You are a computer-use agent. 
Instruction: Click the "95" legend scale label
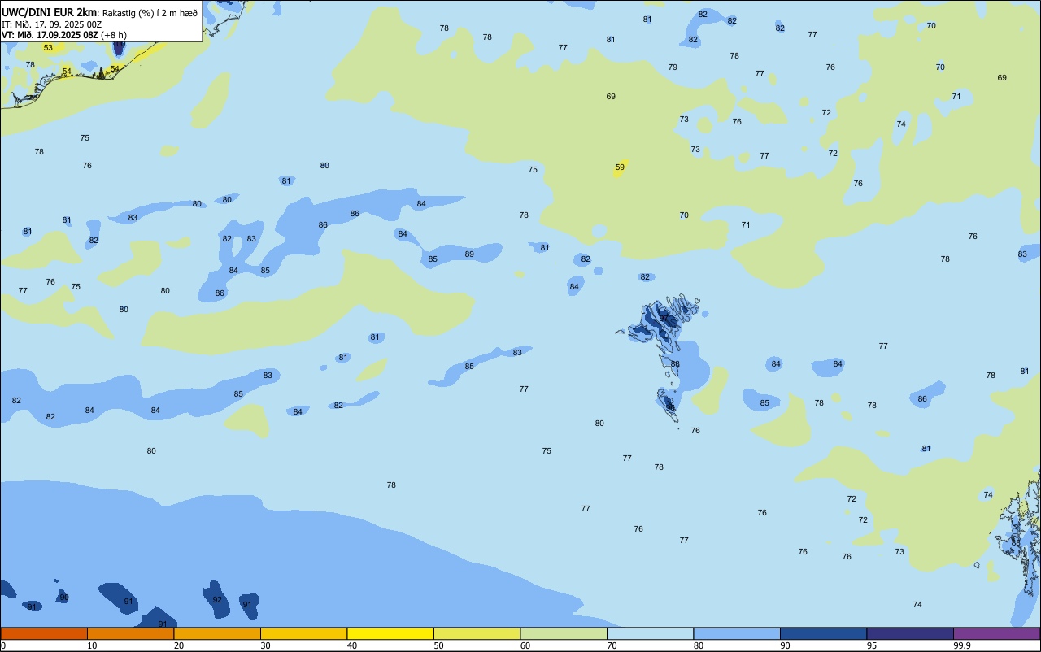pos(872,645)
